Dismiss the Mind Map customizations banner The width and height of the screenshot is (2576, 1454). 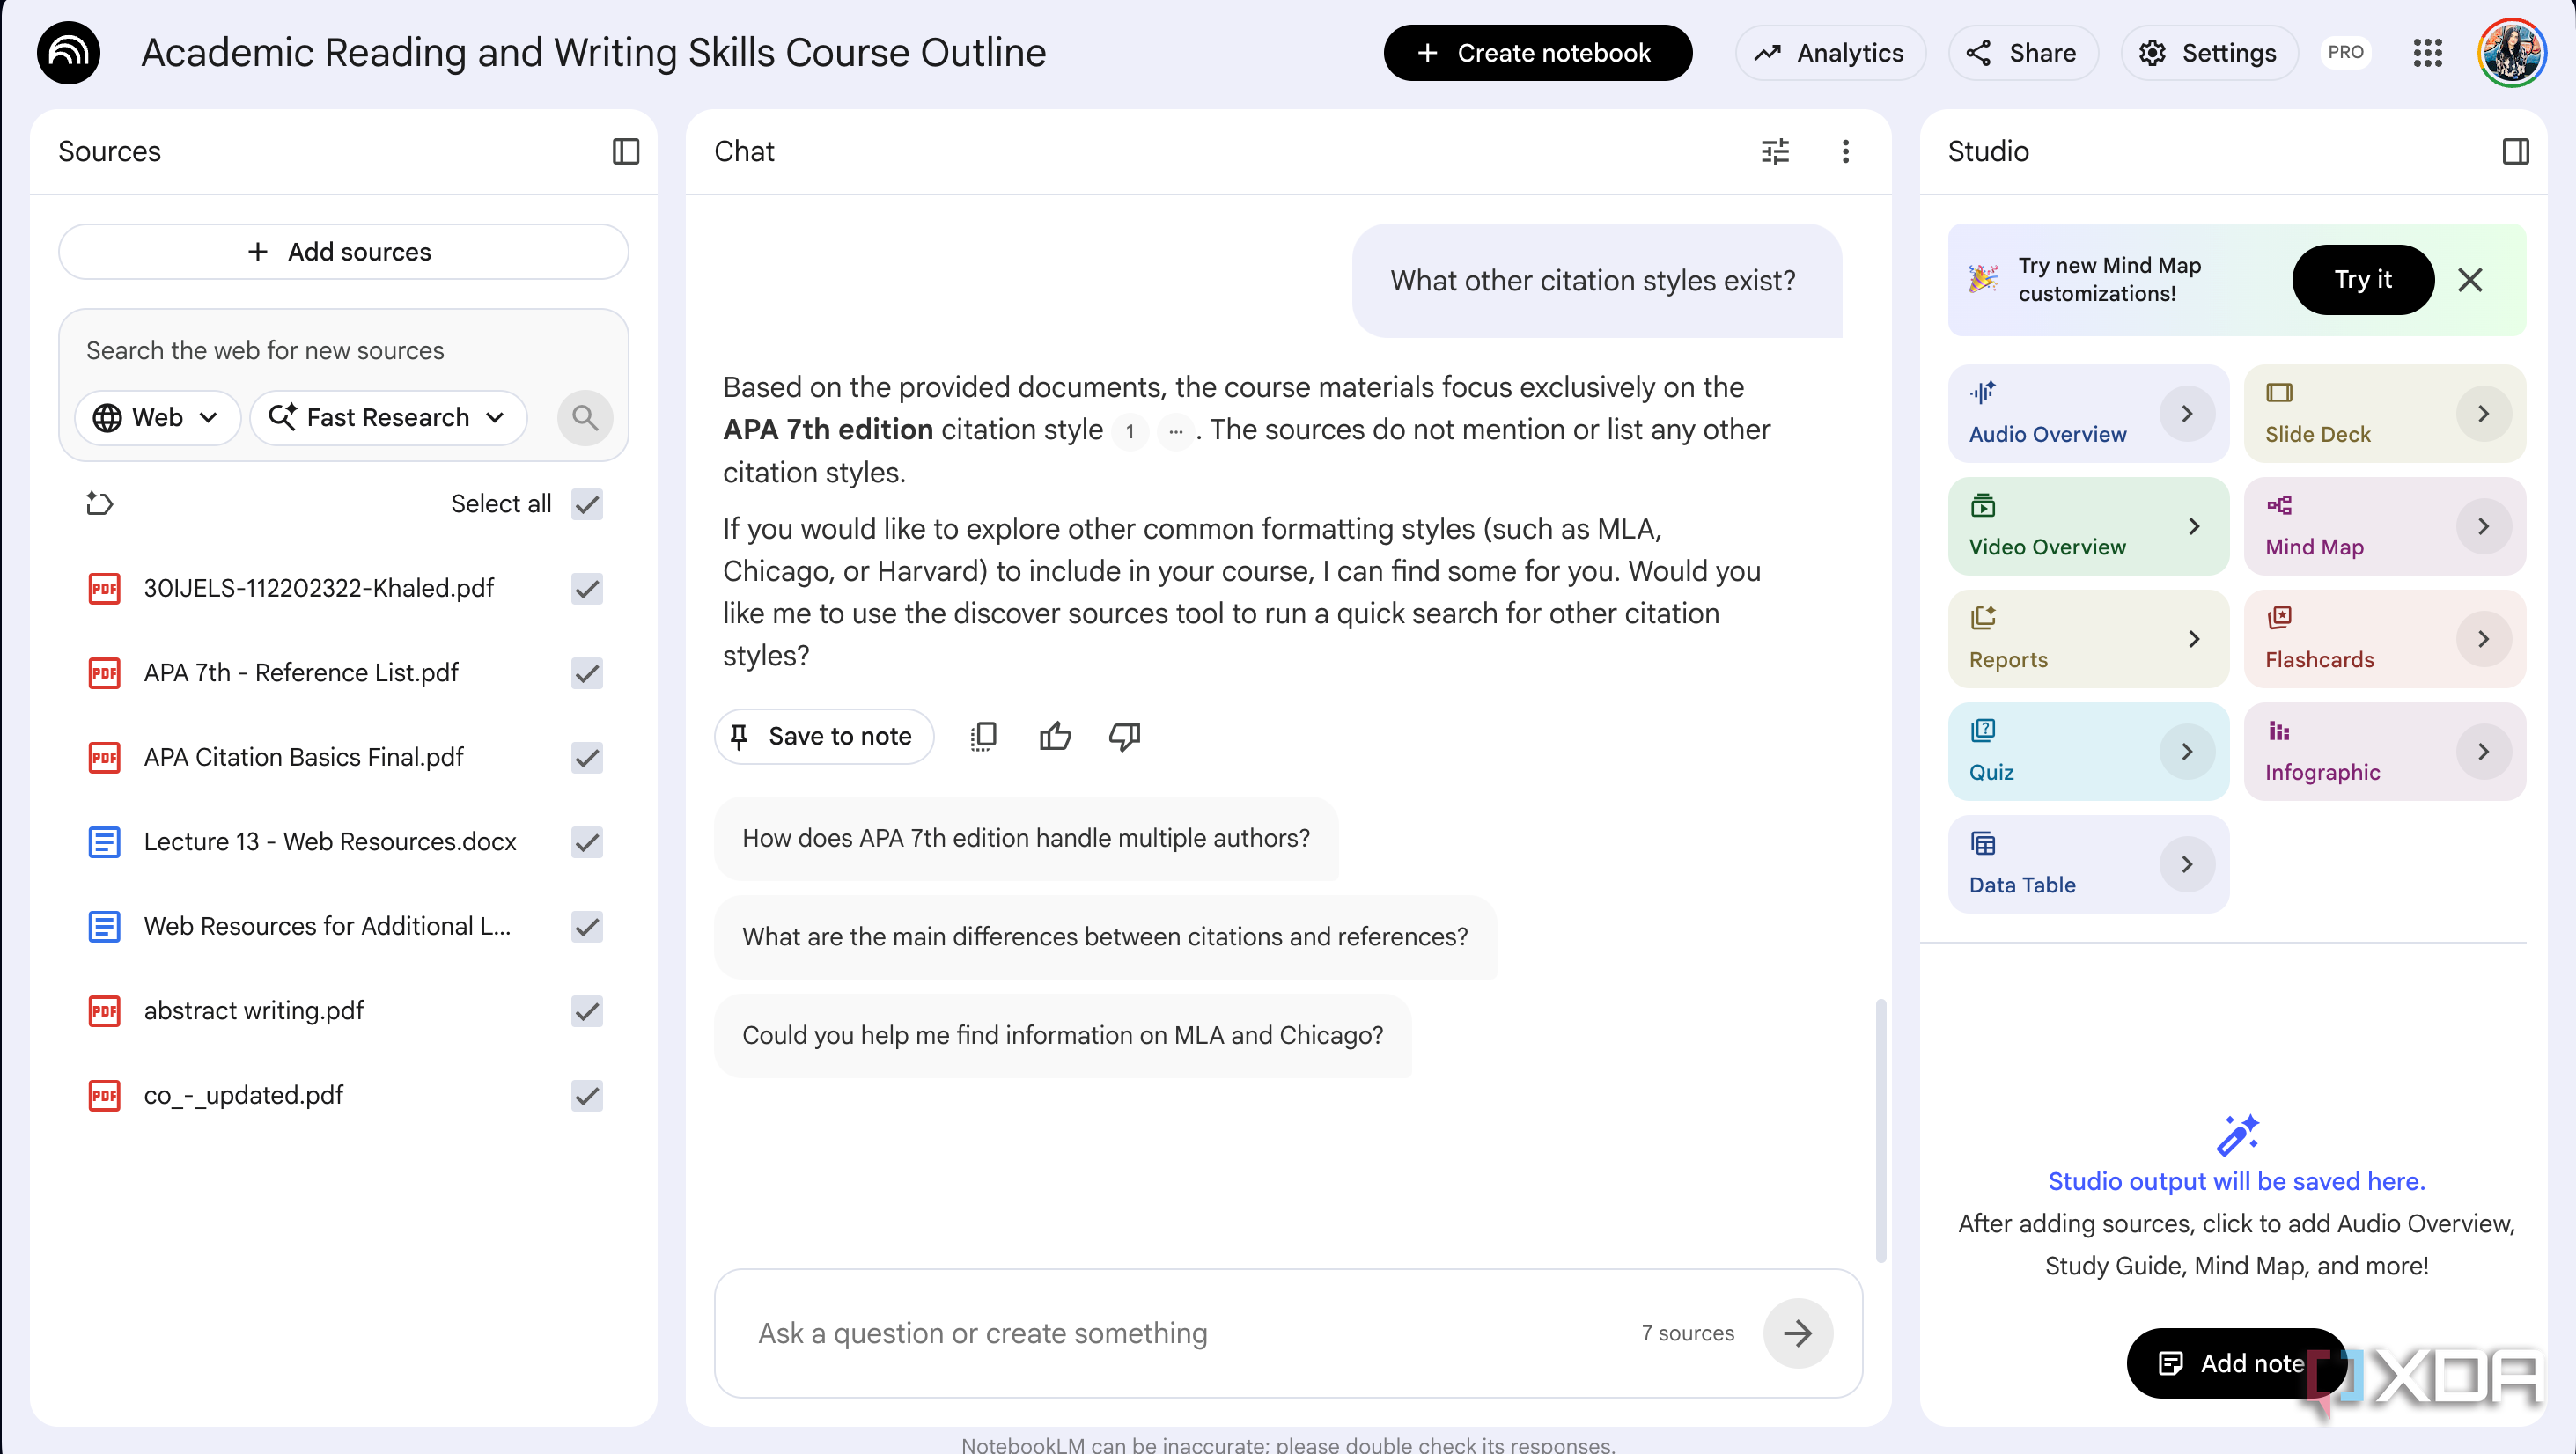click(2469, 280)
